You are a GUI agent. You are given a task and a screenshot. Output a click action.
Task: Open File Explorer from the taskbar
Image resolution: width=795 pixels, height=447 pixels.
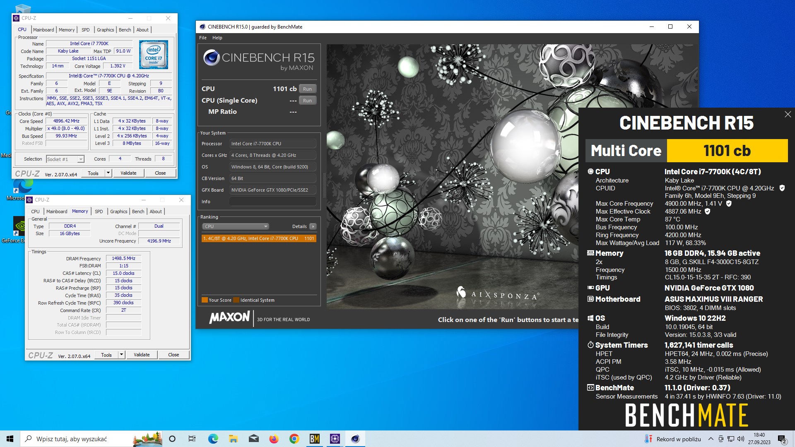234,439
